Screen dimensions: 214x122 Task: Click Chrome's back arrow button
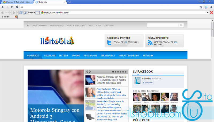(x=3, y=7)
